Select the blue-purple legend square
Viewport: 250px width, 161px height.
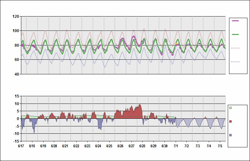[x=231, y=135]
